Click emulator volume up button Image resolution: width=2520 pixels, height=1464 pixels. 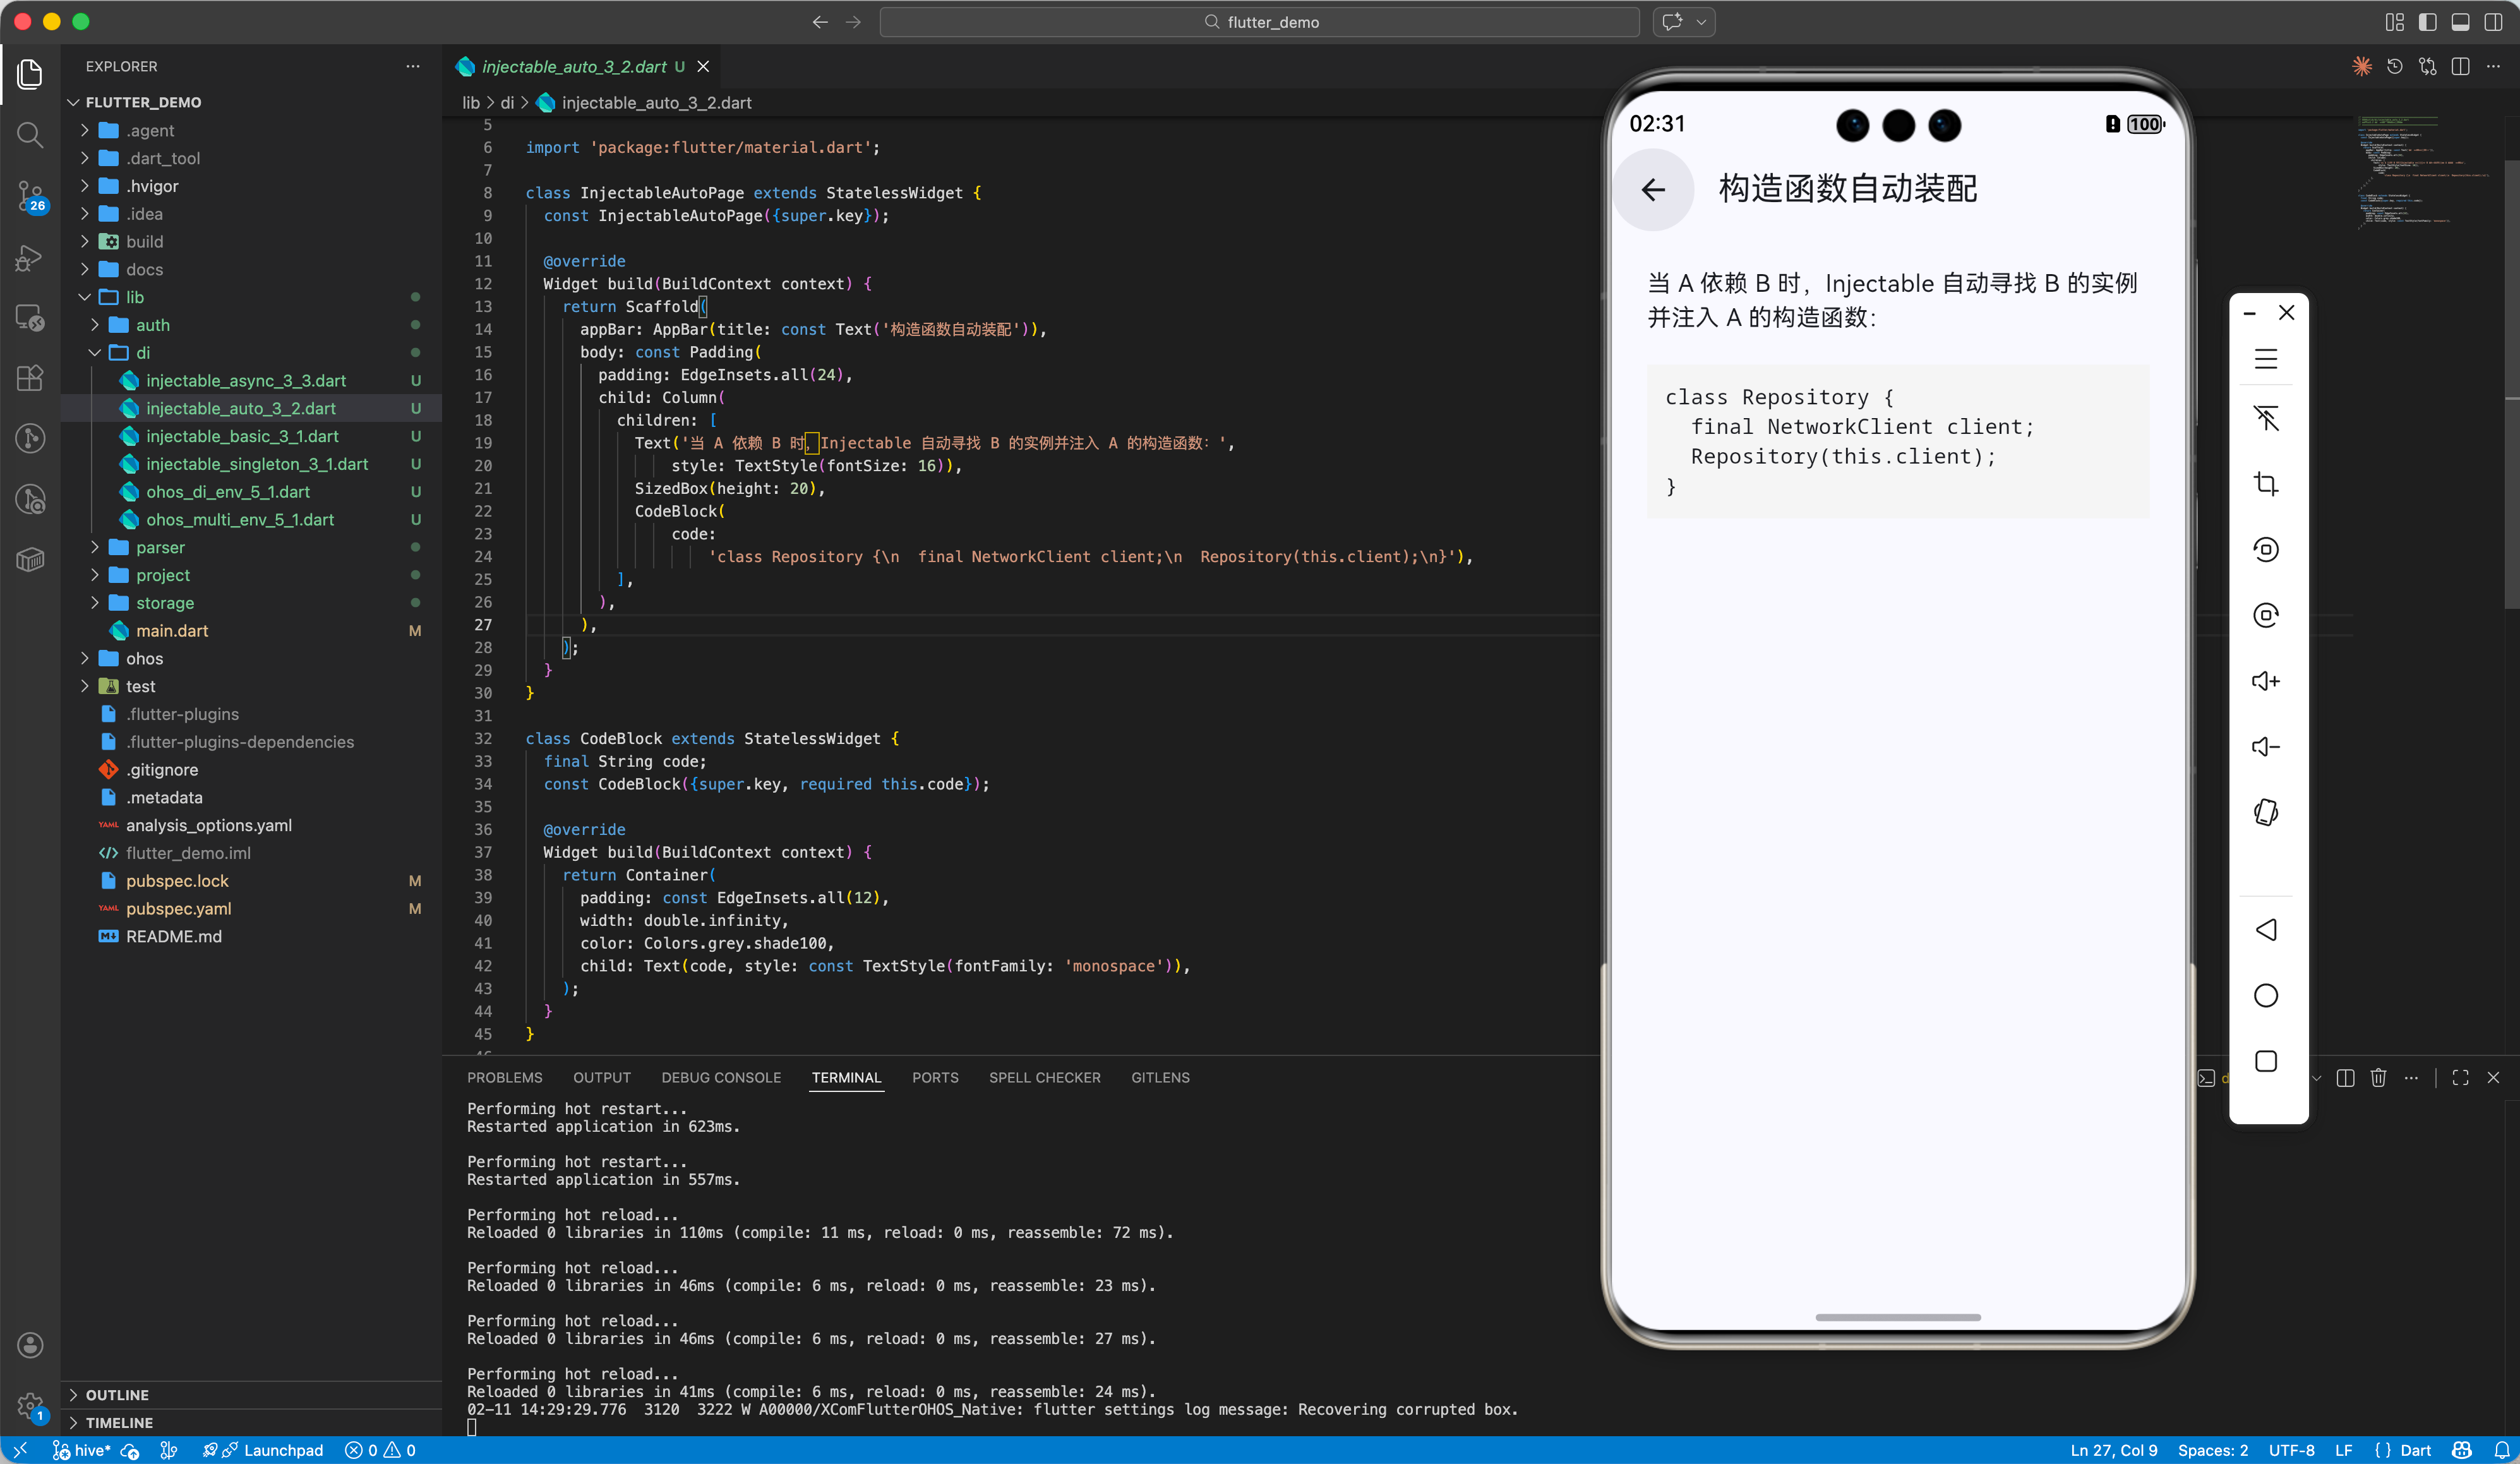tap(2265, 681)
